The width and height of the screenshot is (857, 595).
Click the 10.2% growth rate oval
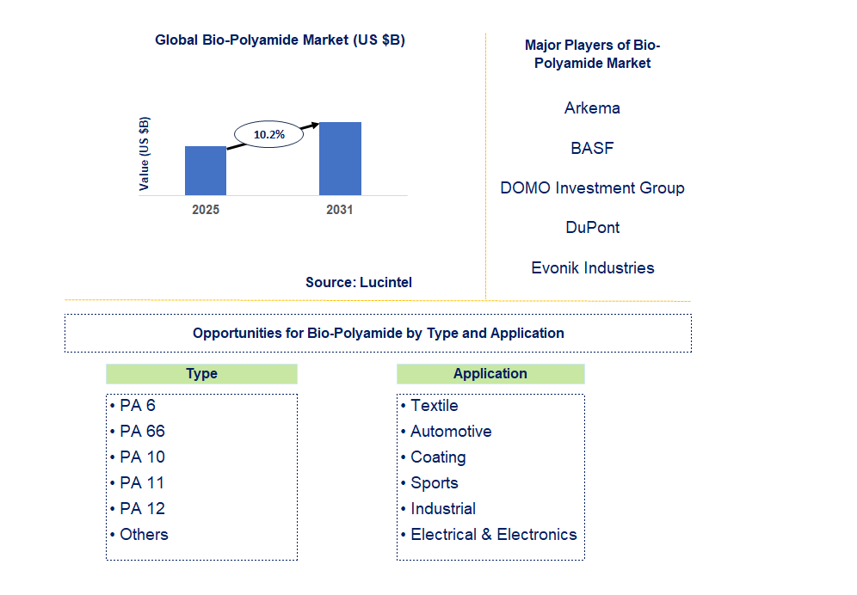[x=269, y=134]
